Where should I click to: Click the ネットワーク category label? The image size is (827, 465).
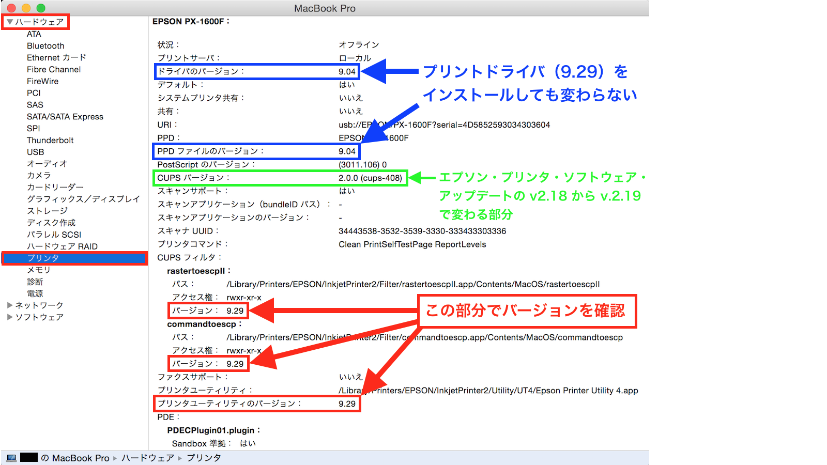pos(39,305)
